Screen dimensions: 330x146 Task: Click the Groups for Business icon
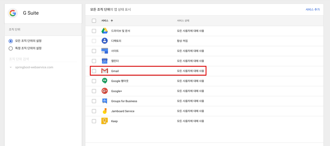point(104,101)
